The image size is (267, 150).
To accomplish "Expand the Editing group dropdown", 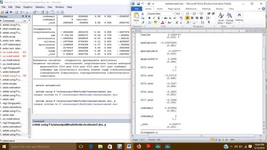I will pyautogui.click(x=239, y=17).
